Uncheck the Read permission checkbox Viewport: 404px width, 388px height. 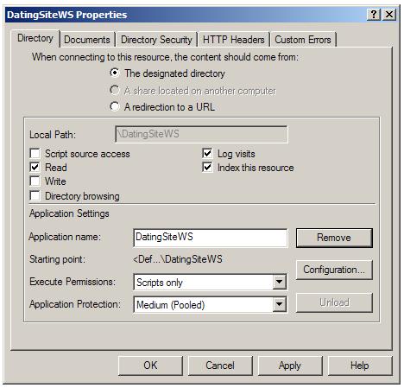[35, 167]
